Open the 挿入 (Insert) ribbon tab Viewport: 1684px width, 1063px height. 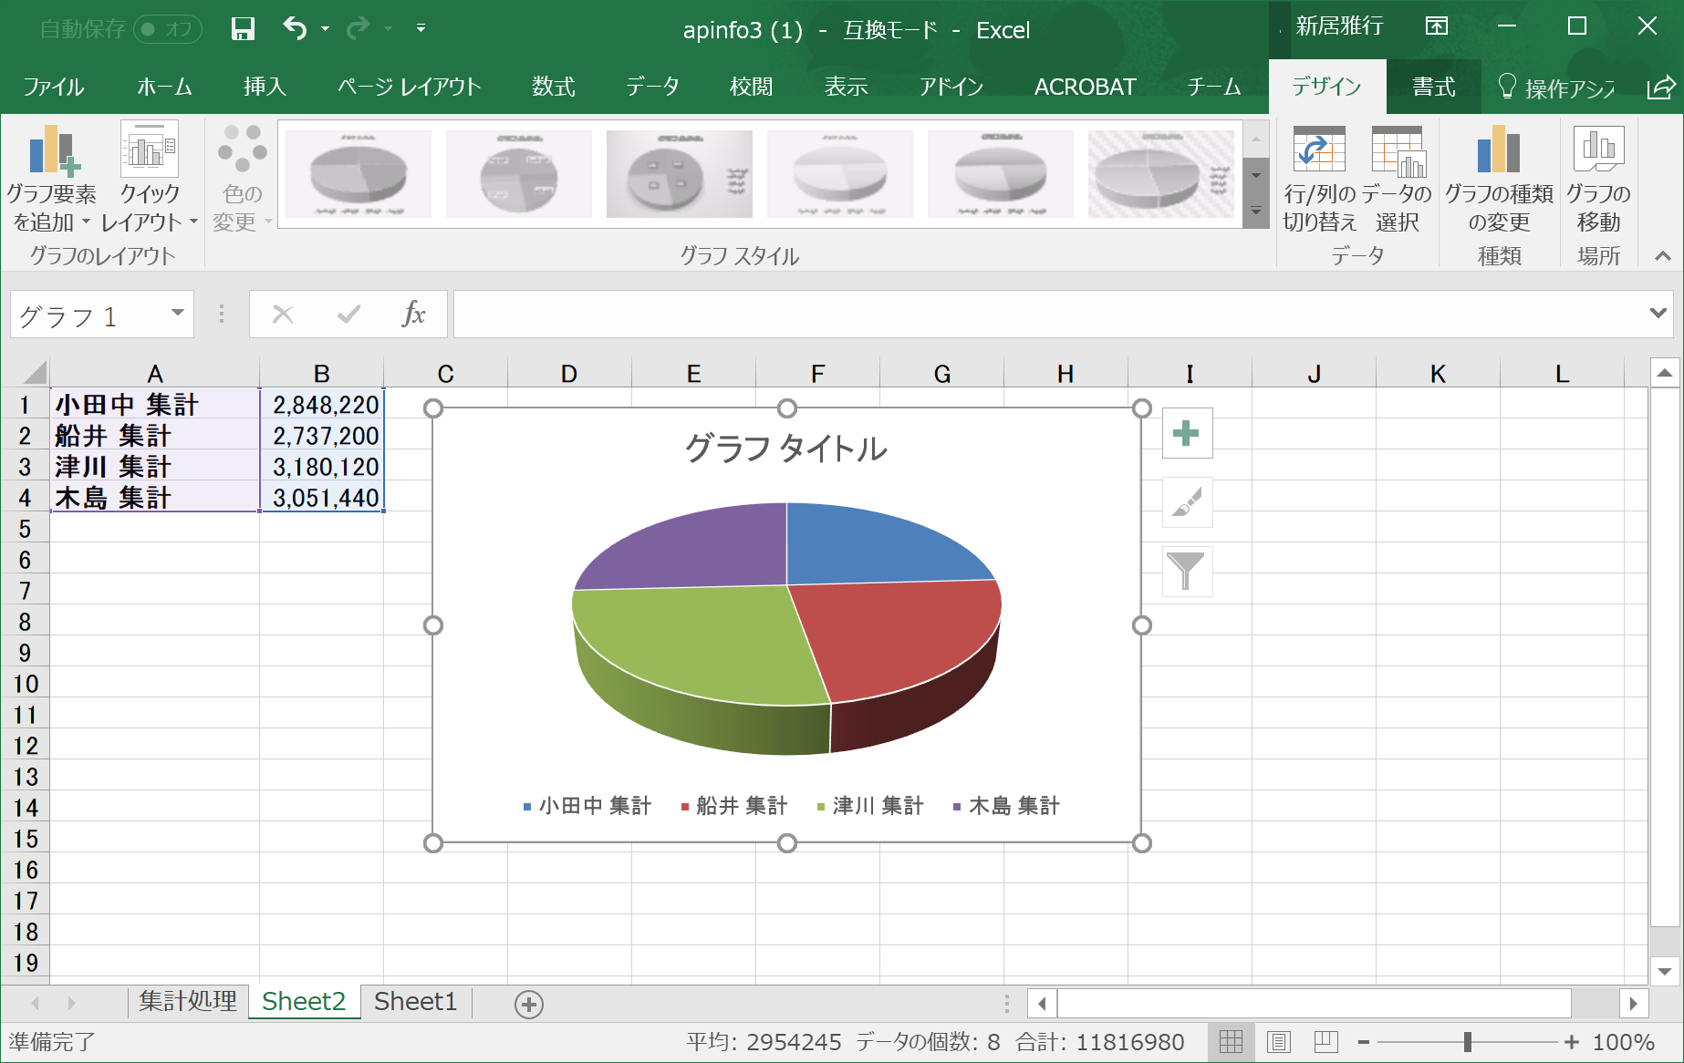coord(265,87)
